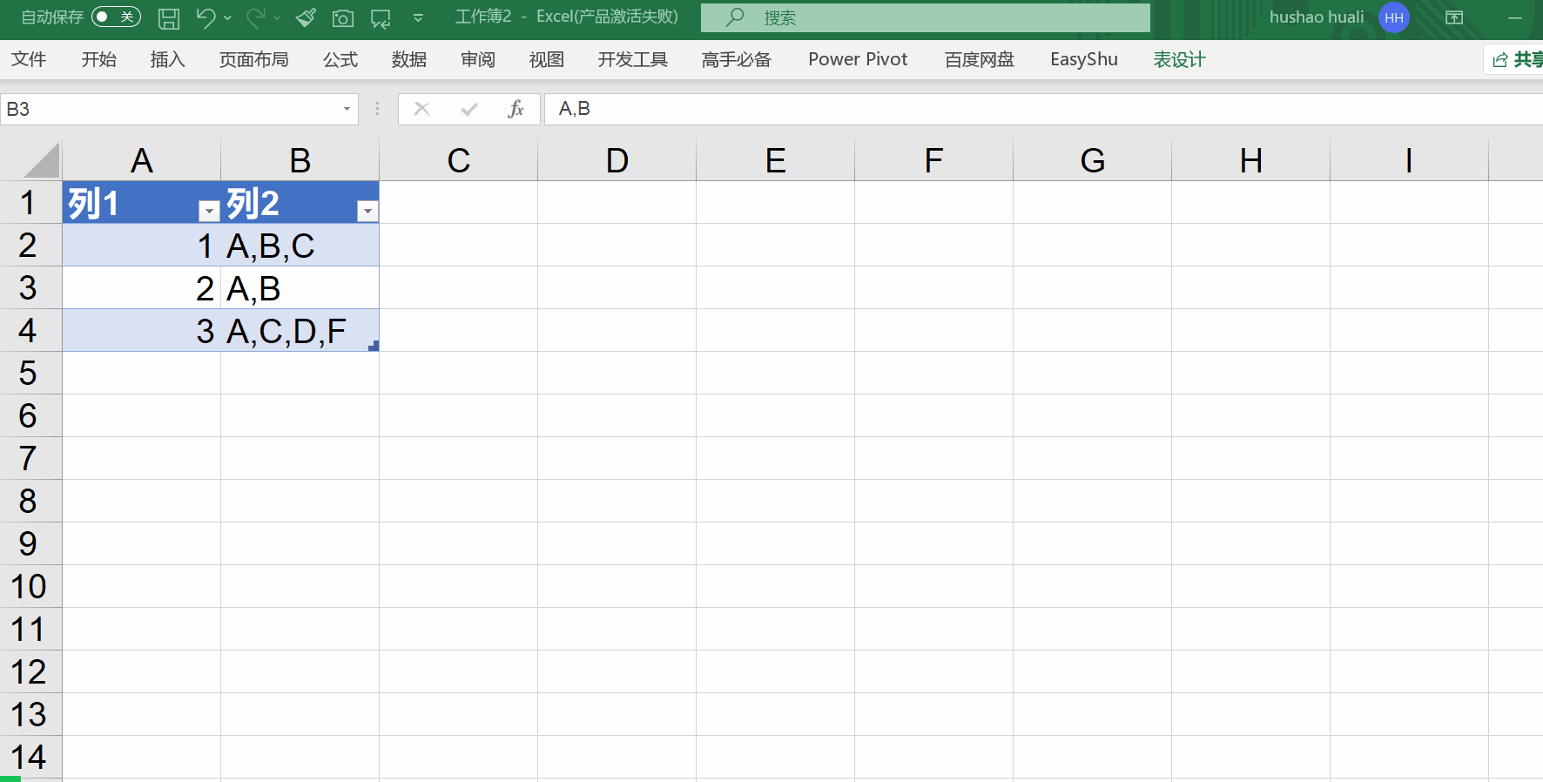Click the cancel X icon in formula bar
This screenshot has width=1543, height=782.
422,109
